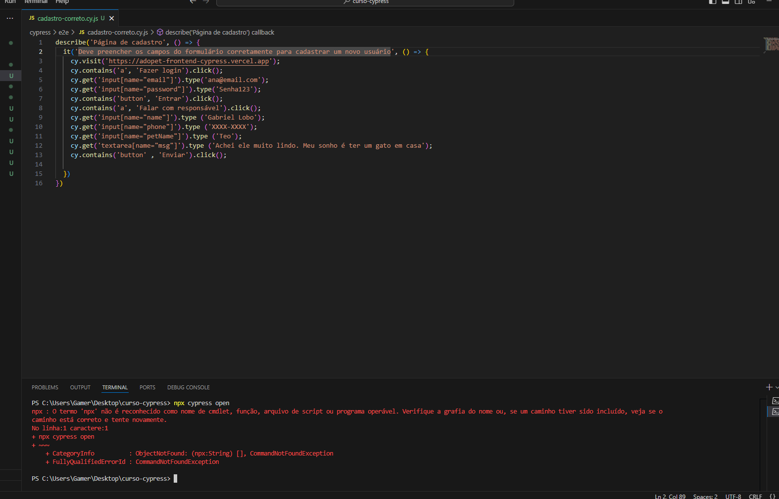
Task: Click in the terminal prompt line
Action: [x=104, y=479]
